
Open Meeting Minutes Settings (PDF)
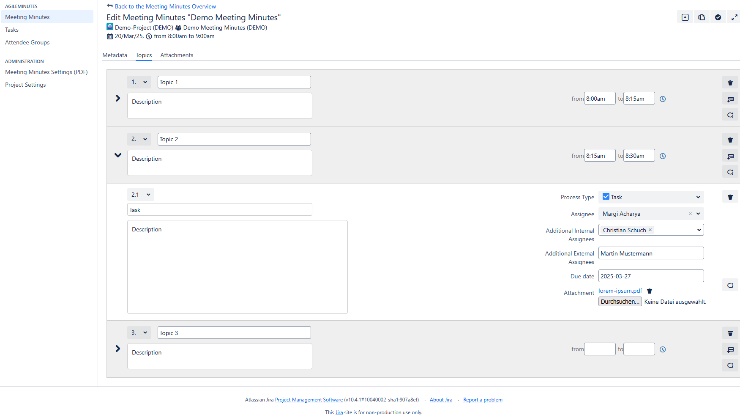[x=47, y=72]
